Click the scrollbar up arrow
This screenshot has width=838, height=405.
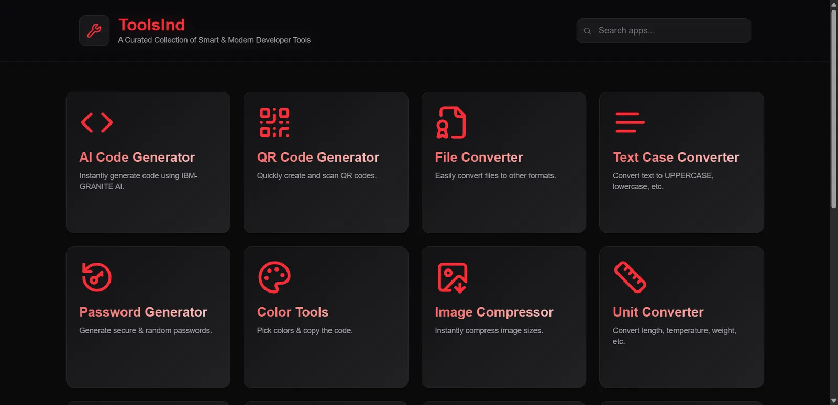pos(833,4)
